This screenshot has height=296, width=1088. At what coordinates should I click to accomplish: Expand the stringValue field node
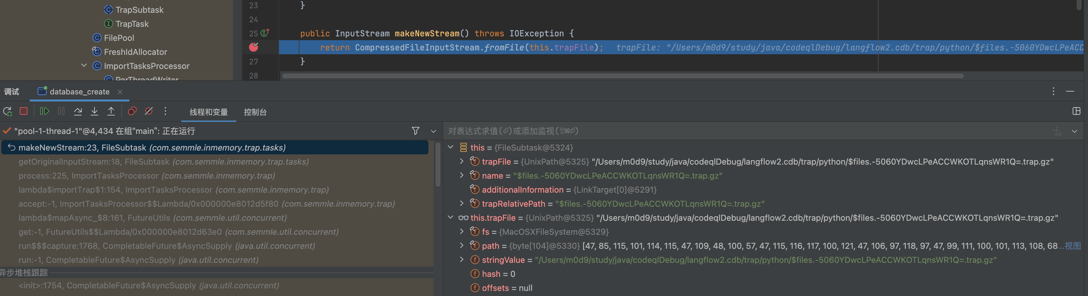pos(462,259)
